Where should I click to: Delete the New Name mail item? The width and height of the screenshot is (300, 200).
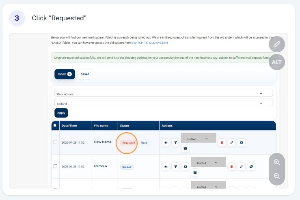222,142
